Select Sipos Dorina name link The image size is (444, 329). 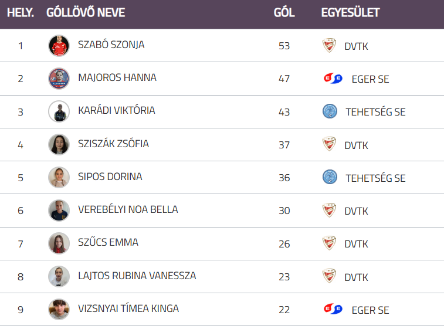pos(110,177)
